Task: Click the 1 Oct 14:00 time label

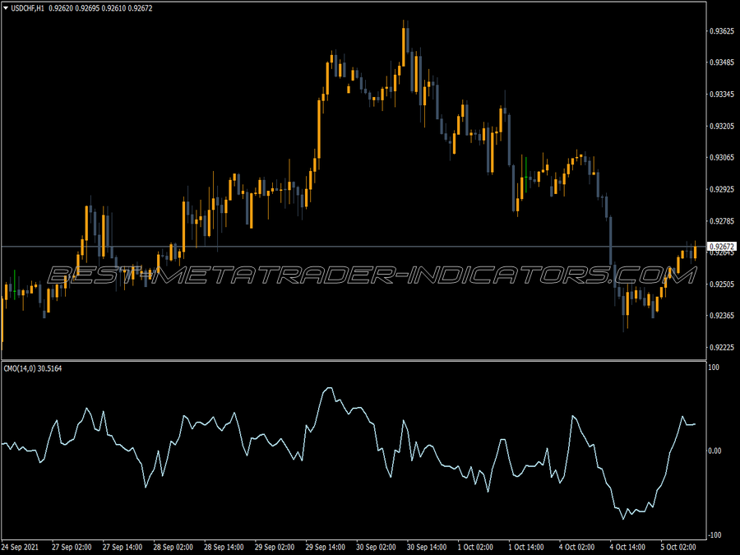Action: [x=526, y=547]
